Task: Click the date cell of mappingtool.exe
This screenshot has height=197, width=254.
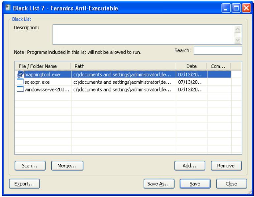Action: (x=191, y=74)
